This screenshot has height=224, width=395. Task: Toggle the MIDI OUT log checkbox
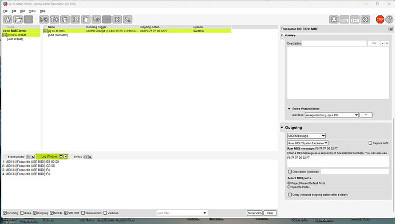click(x=66, y=213)
